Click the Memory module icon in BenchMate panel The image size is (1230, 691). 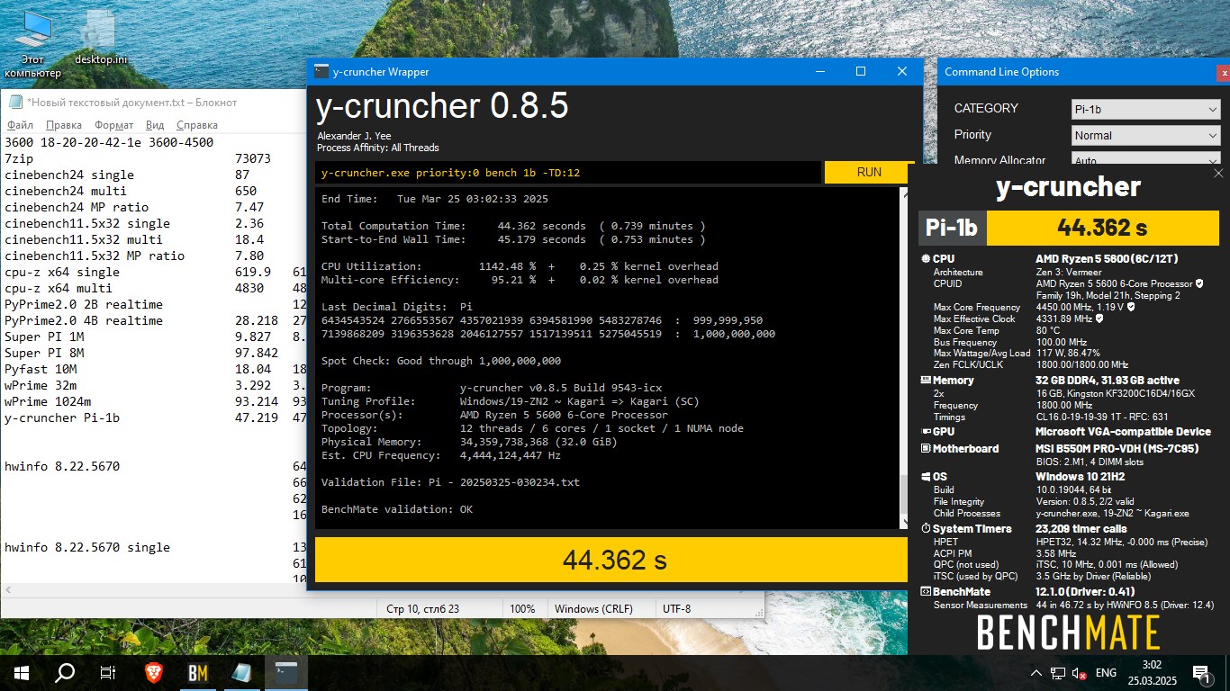click(x=926, y=381)
